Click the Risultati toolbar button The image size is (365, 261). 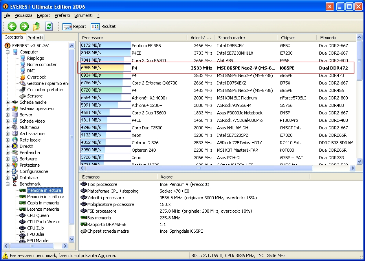(104, 27)
